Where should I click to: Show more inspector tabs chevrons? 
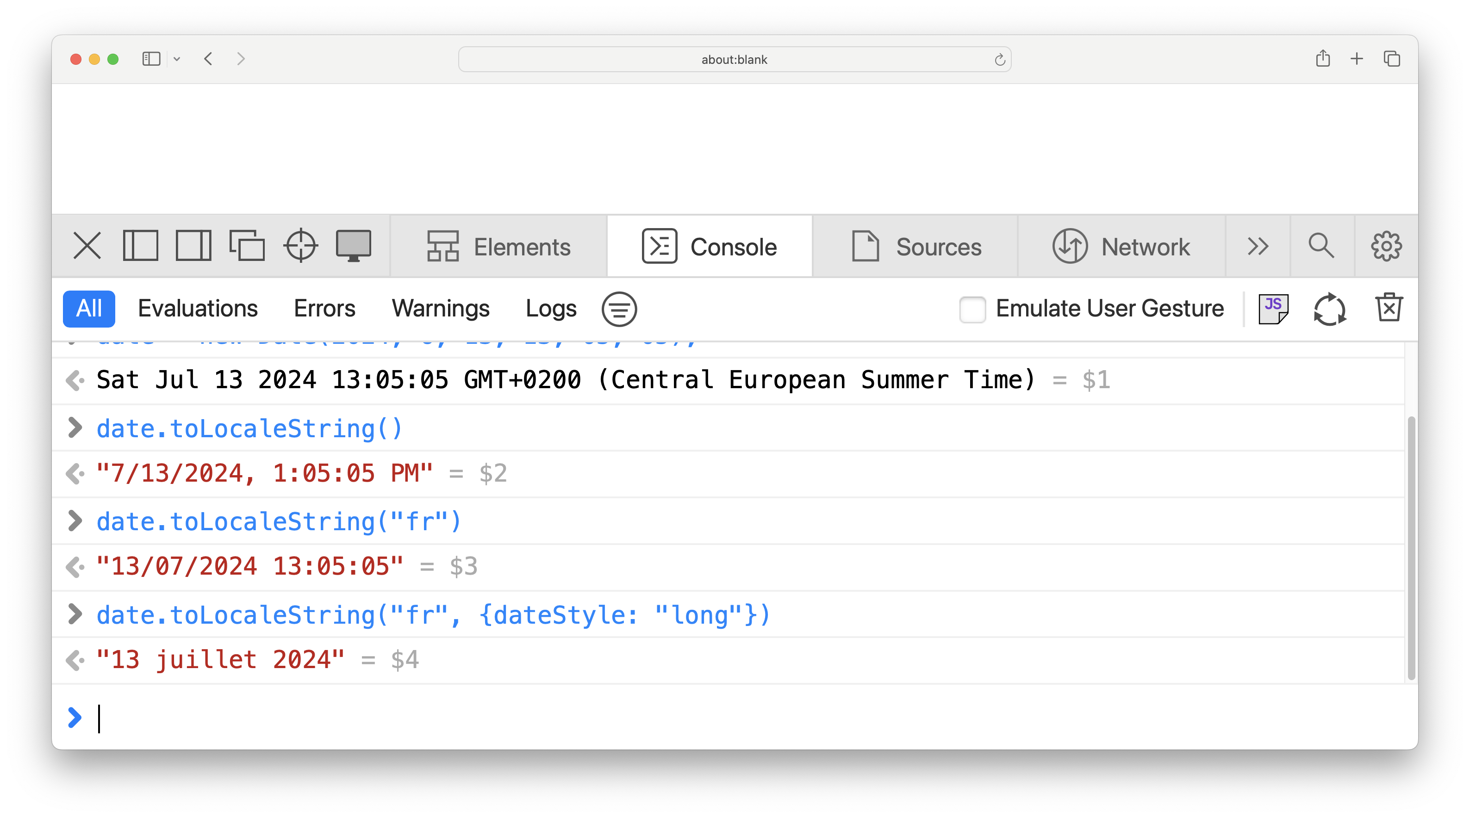(1258, 247)
